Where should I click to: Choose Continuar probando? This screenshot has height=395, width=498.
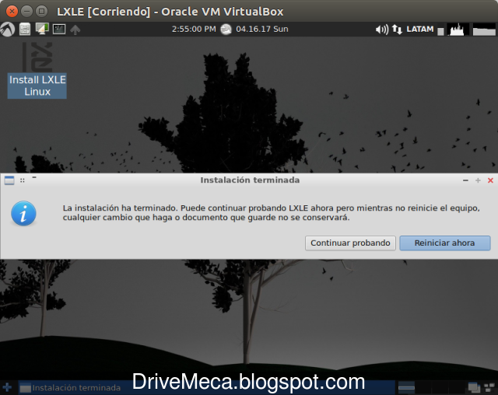(350, 243)
